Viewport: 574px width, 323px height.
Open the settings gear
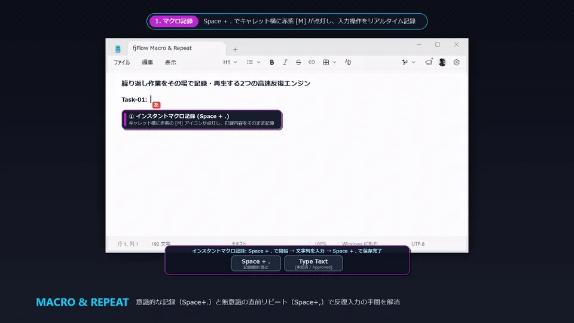click(x=456, y=62)
